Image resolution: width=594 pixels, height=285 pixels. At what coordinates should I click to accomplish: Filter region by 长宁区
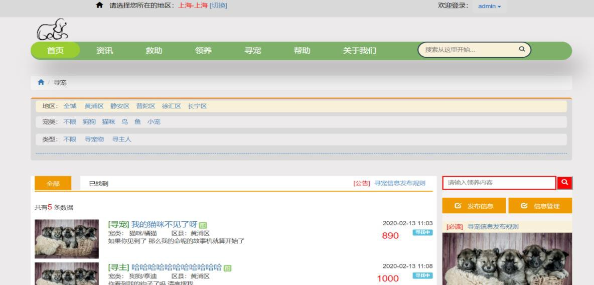[197, 106]
